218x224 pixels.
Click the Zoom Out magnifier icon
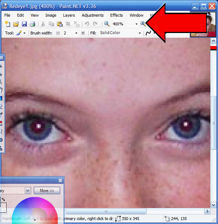coord(107,24)
